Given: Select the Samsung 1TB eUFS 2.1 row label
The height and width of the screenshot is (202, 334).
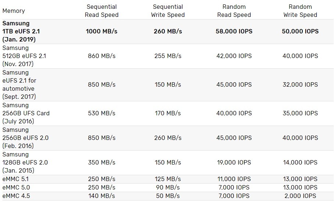Looking at the screenshot, I should click(x=21, y=31).
